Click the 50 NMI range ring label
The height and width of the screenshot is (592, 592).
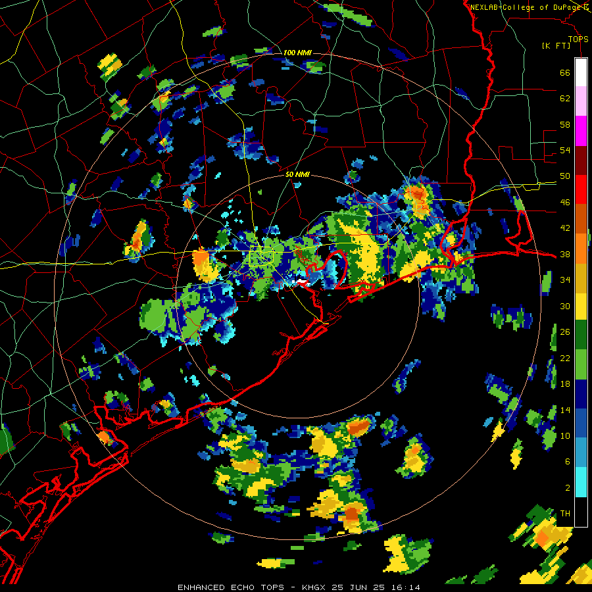click(x=297, y=174)
